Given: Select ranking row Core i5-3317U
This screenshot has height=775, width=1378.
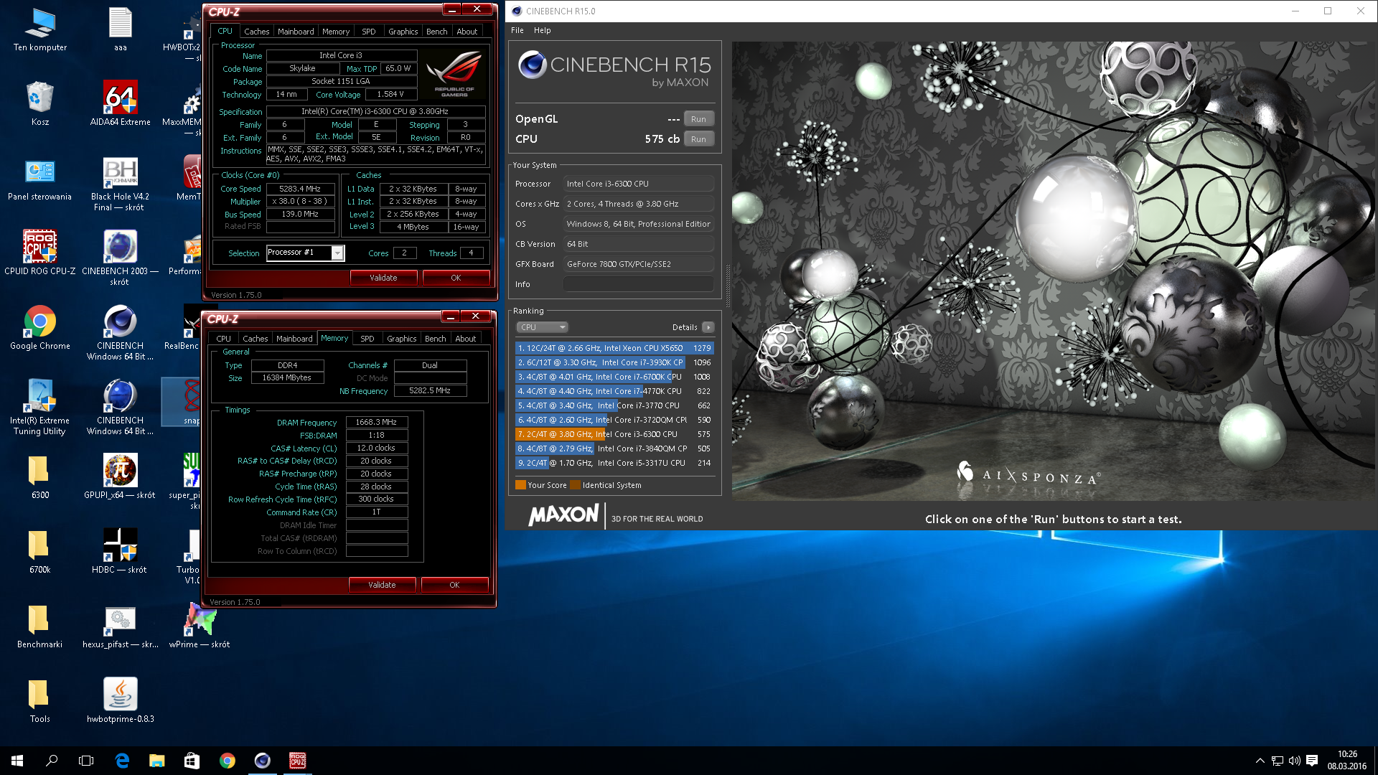Looking at the screenshot, I should pyautogui.click(x=614, y=463).
